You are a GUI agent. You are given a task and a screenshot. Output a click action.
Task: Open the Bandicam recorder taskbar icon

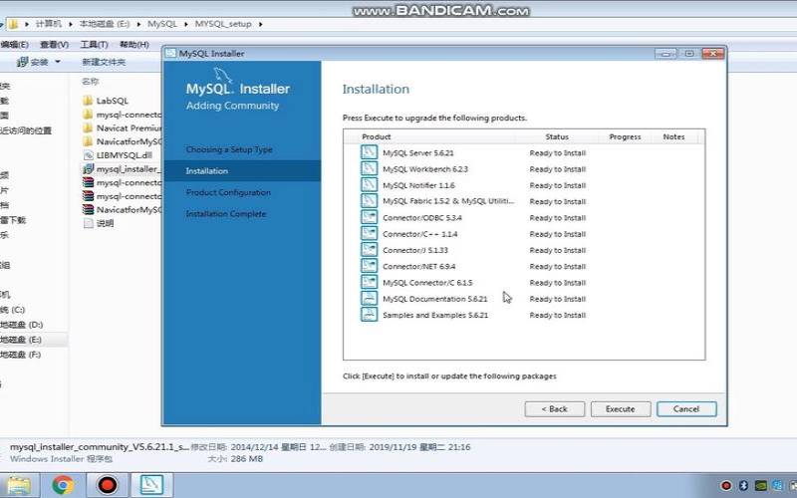[x=108, y=485]
